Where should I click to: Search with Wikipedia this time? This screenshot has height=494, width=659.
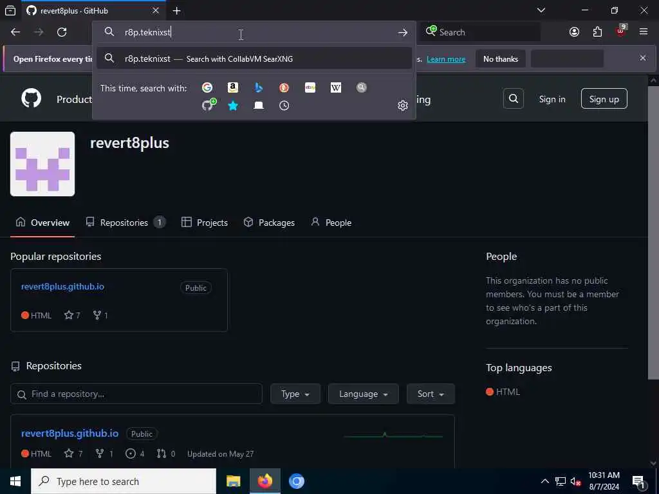pyautogui.click(x=336, y=87)
